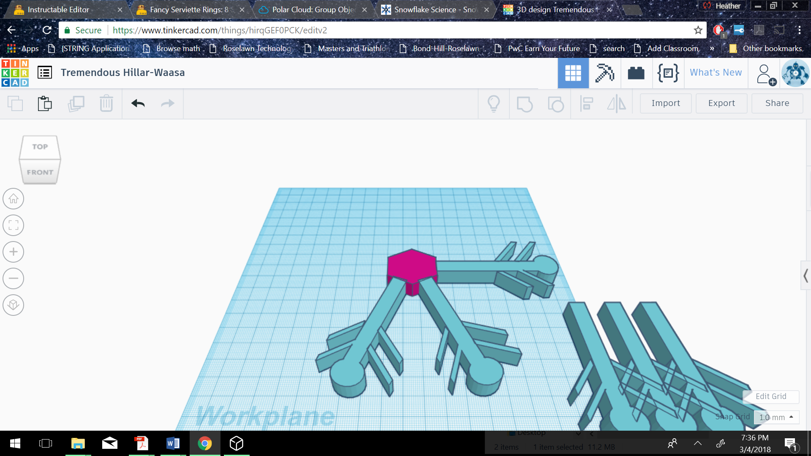Click the Delete trash icon
Image resolution: width=811 pixels, height=456 pixels.
106,103
